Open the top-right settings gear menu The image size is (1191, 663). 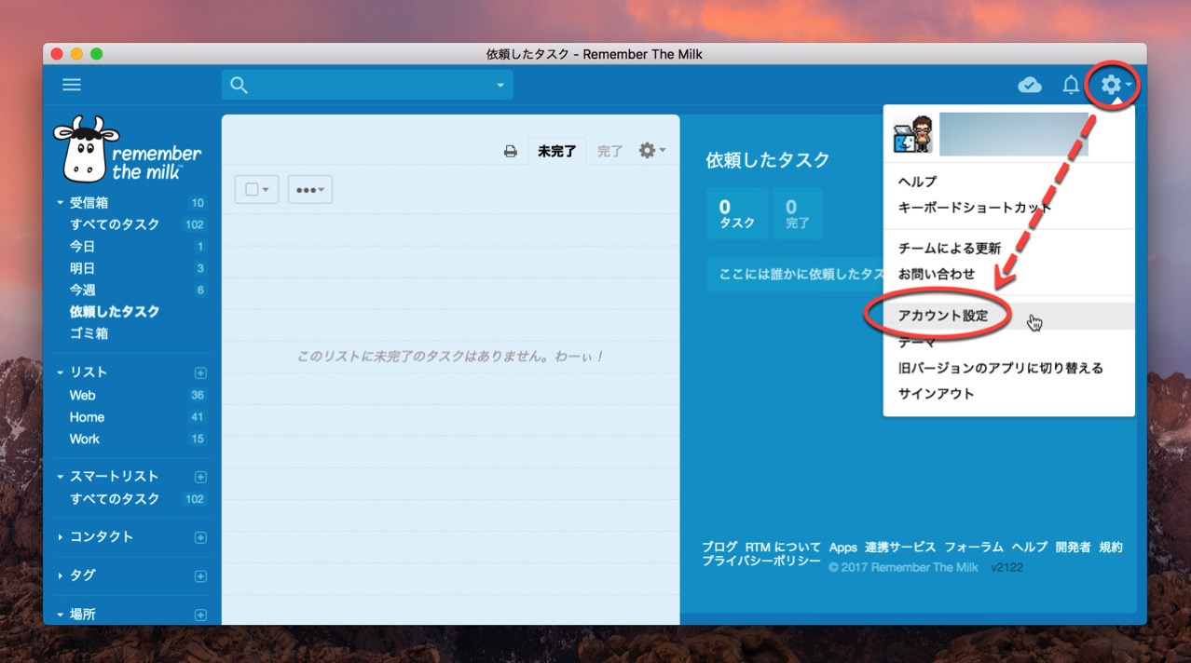tap(1115, 86)
